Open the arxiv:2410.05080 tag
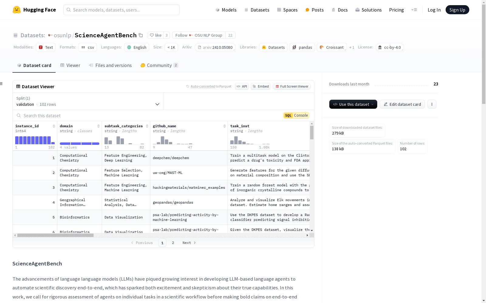The width and height of the screenshot is (486, 303). tap(215, 47)
